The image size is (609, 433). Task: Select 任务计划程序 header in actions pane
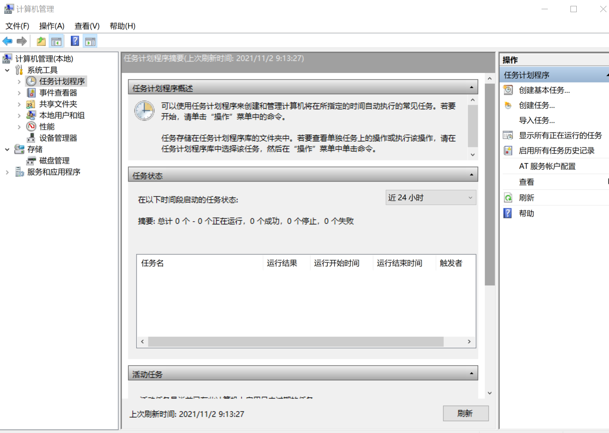[x=555, y=75]
